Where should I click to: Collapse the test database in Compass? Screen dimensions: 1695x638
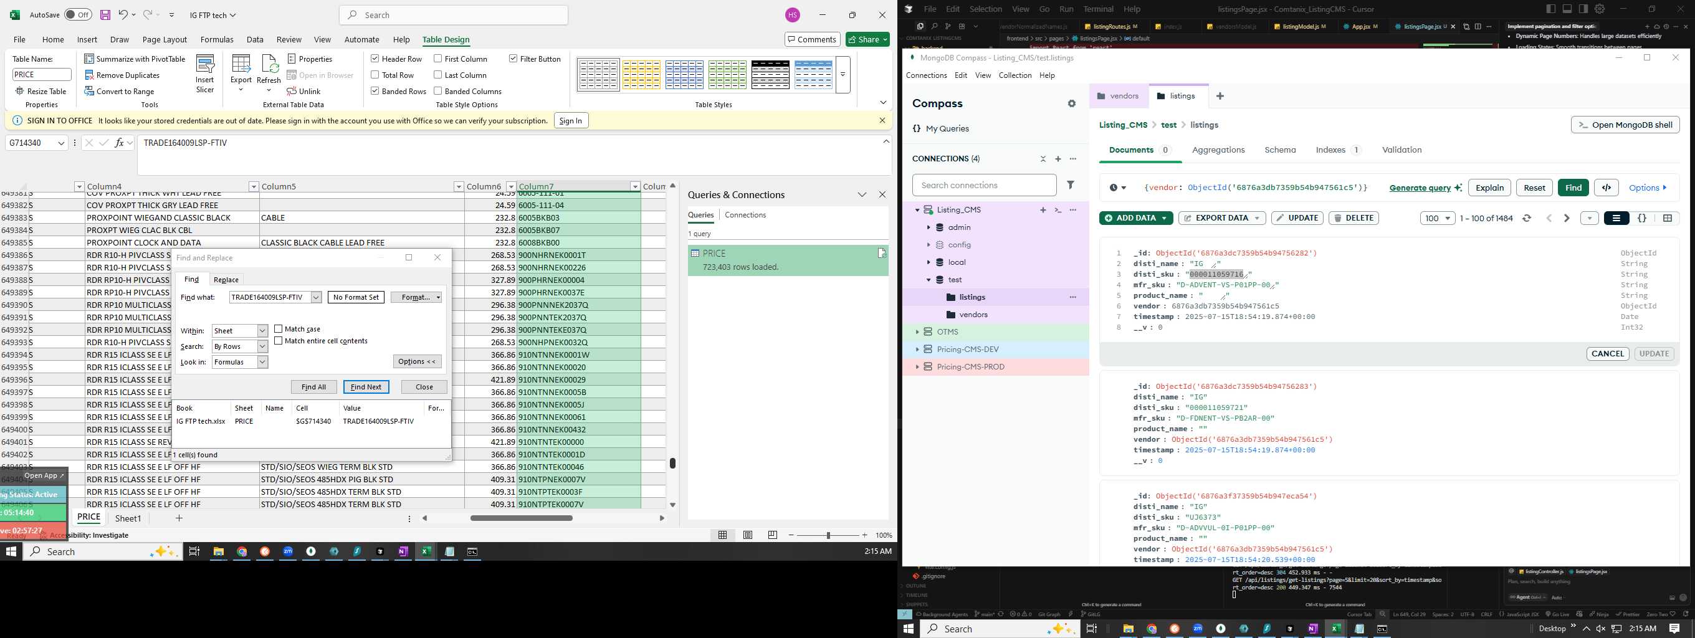(x=929, y=280)
